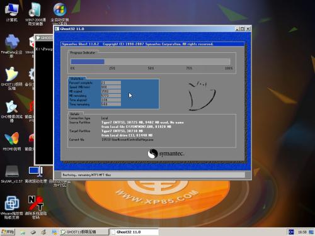This screenshot has width=315, height=236.
Task: Switch to GHOST11 taskbar window button
Action: (84, 232)
